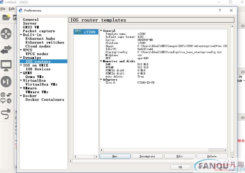
Task: Open the end devices monitor icon
Action: pos(6,66)
